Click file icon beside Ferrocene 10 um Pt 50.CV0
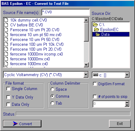Image resolution: width=135 pixels, height=131 pixels. 6,39
